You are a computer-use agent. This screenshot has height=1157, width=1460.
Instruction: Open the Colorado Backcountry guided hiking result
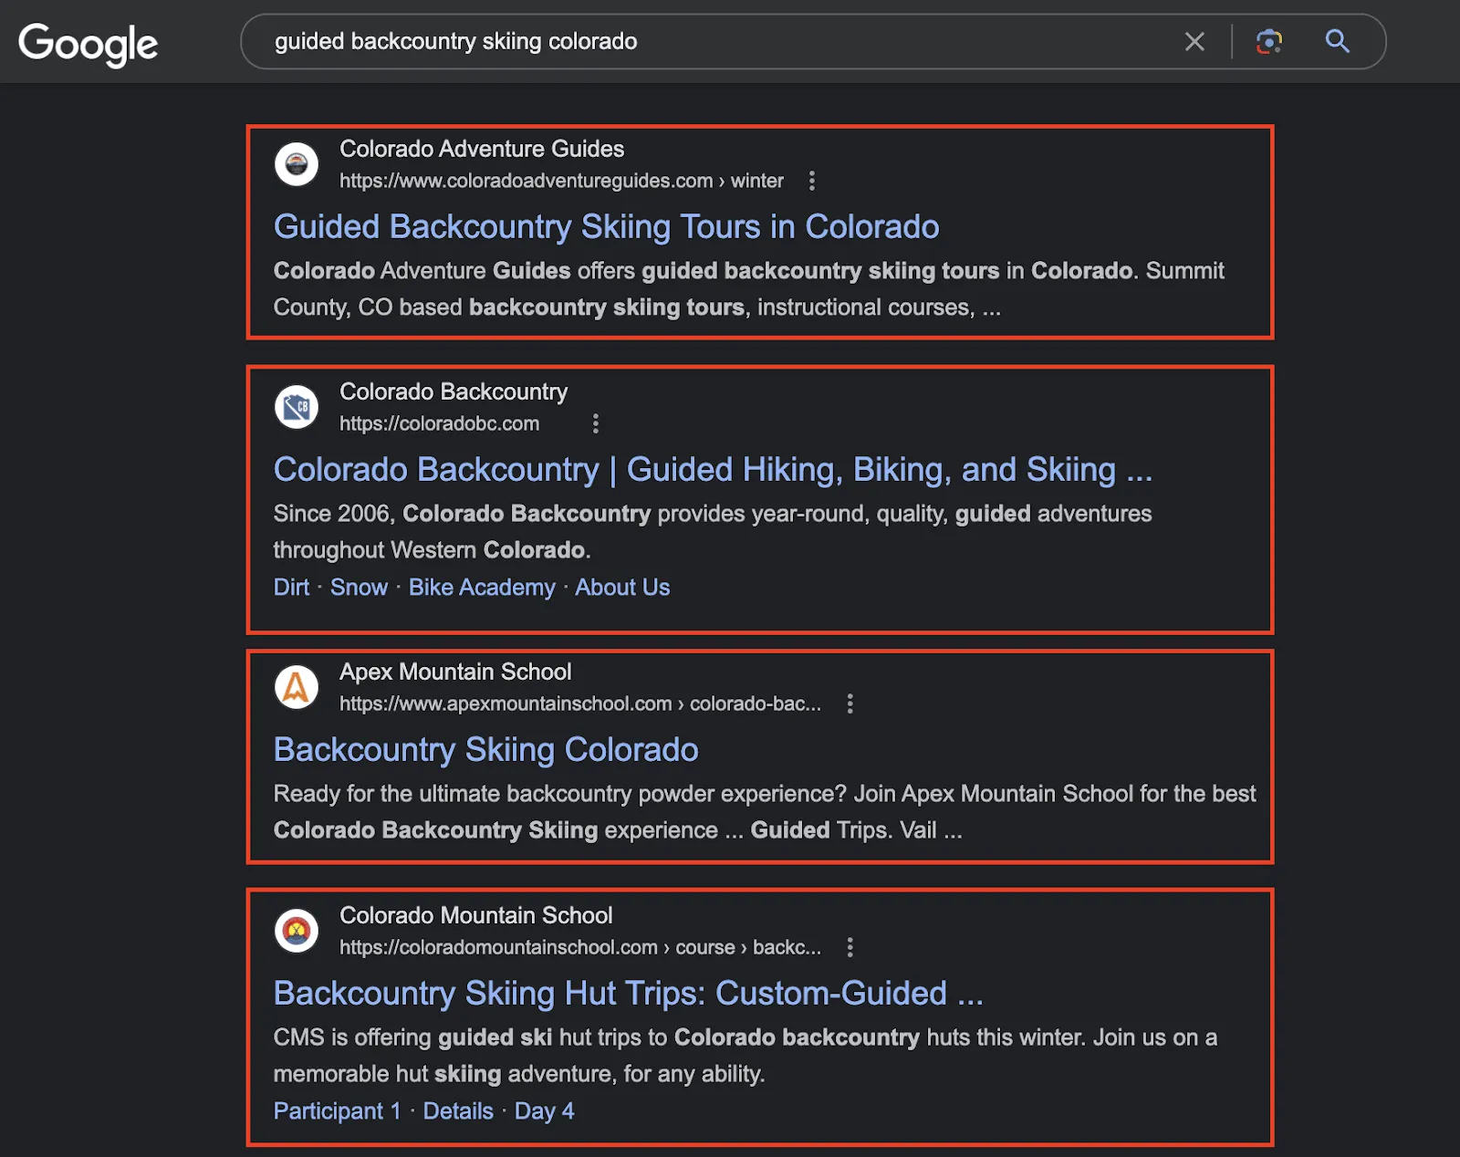712,469
